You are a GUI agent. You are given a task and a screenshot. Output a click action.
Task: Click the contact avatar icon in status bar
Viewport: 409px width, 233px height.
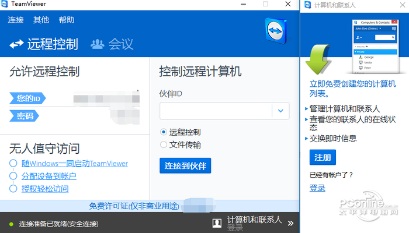217,223
